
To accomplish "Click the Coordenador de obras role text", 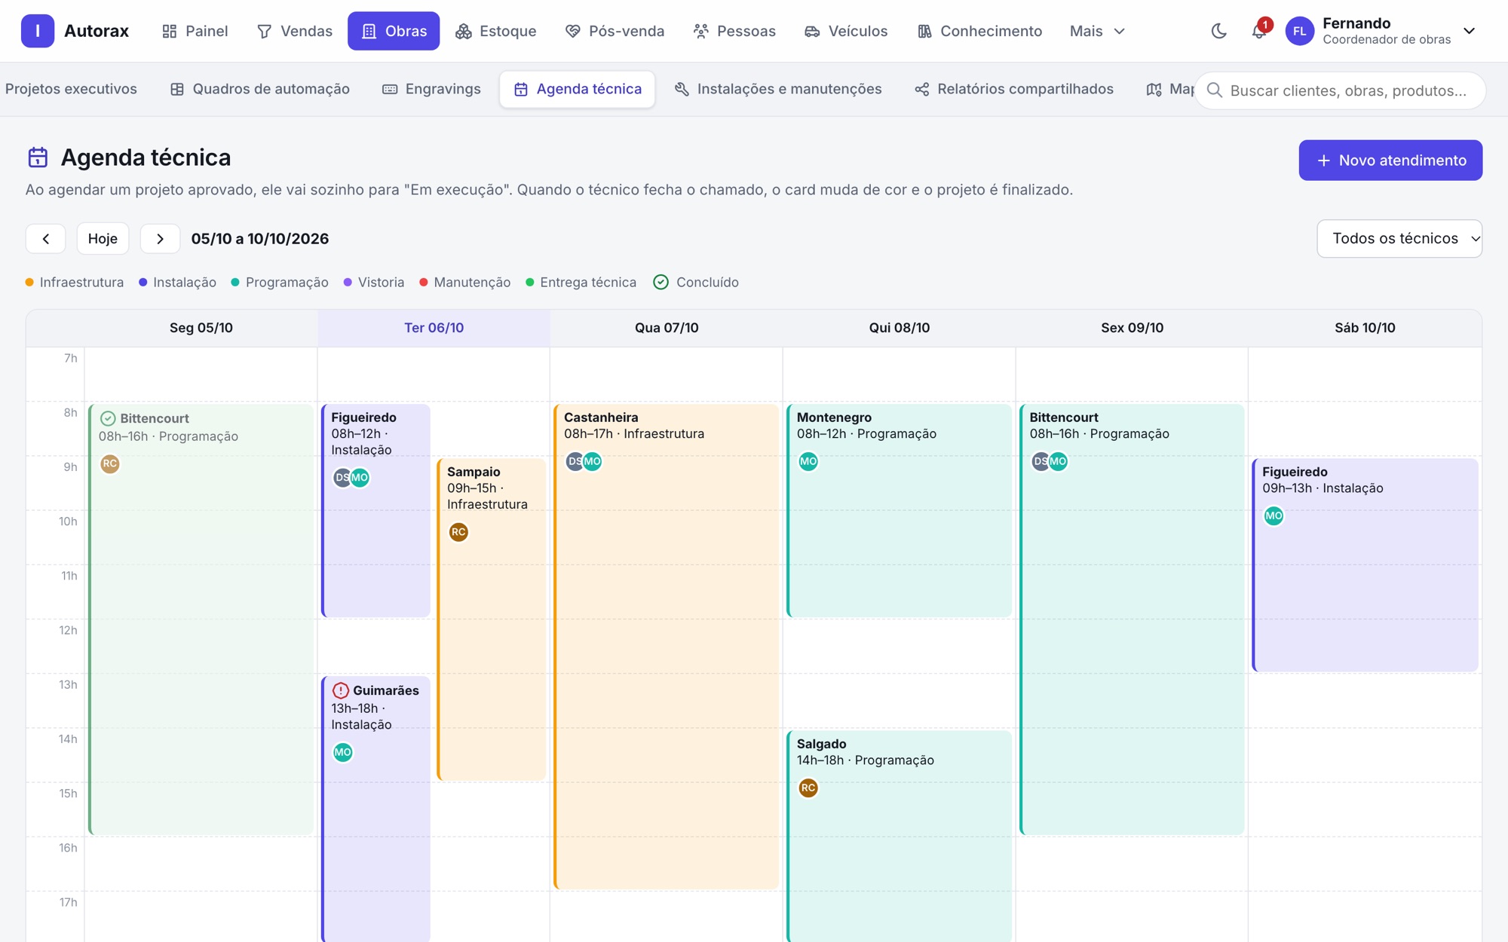I will pyautogui.click(x=1387, y=40).
